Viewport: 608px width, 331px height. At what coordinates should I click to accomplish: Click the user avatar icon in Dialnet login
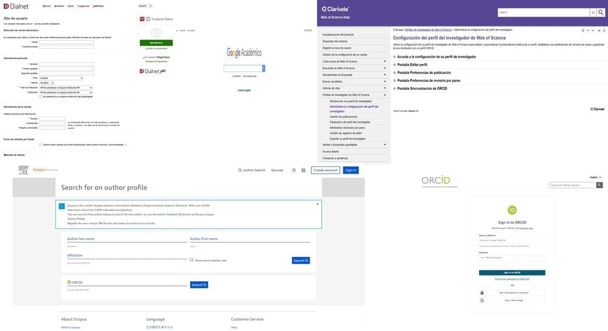[x=156, y=33]
